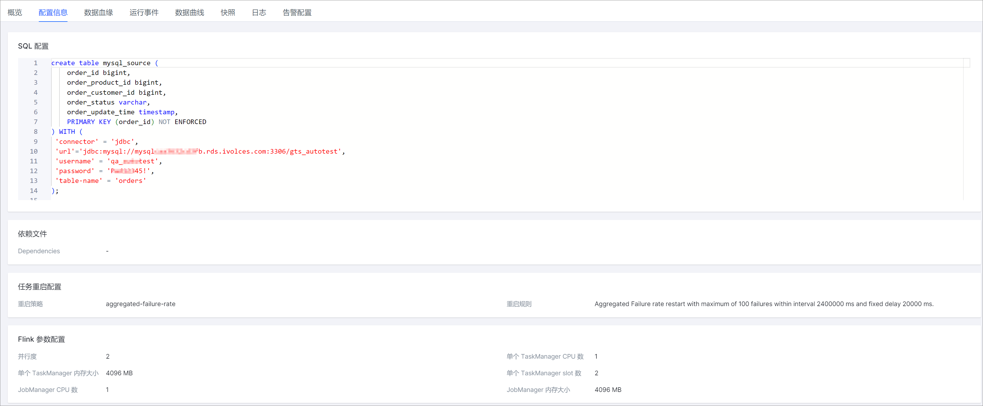Click the JobManager CPU 数 label
Screen dimensions: 983x406
48,390
